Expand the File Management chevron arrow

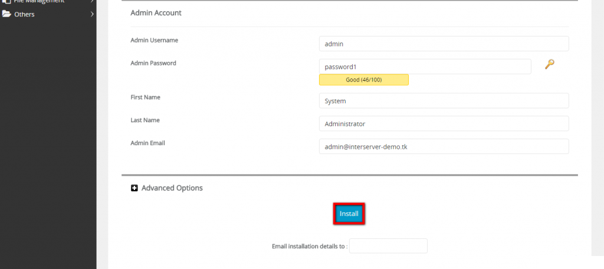tap(92, 2)
